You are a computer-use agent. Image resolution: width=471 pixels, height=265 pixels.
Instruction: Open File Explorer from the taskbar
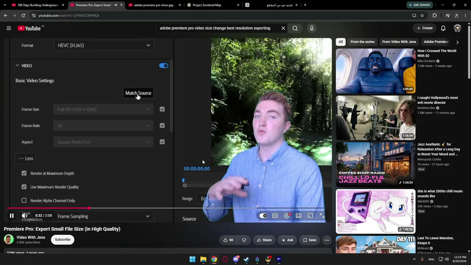point(203,259)
